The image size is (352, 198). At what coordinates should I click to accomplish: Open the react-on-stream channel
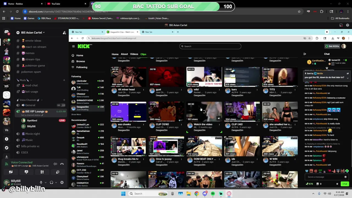click(34, 47)
